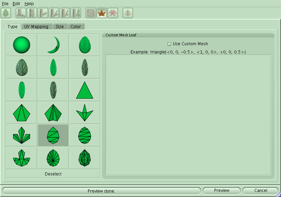Screen dimensions: 281x197
Task: Pick the three-lobed fan leaf mesh
Action: (22, 135)
